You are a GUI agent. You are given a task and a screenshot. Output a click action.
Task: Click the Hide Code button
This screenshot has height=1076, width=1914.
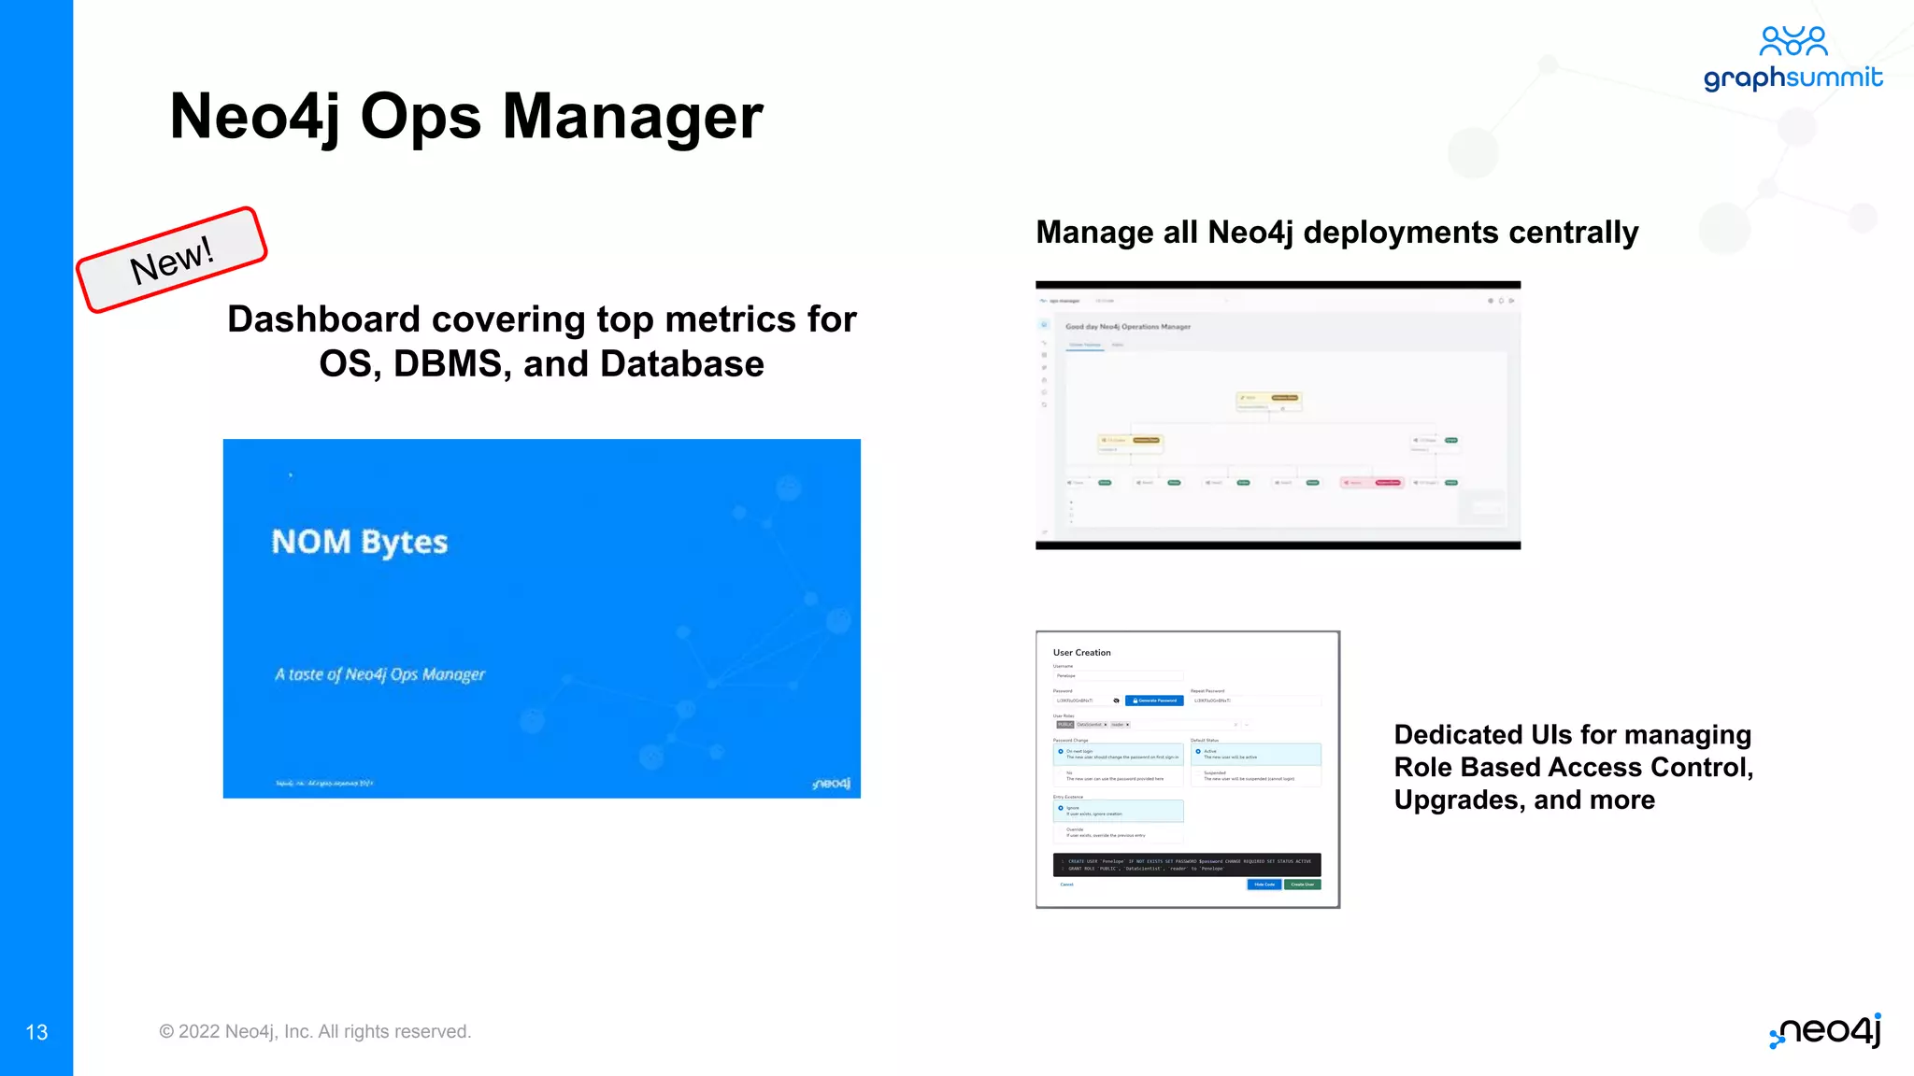click(x=1264, y=885)
